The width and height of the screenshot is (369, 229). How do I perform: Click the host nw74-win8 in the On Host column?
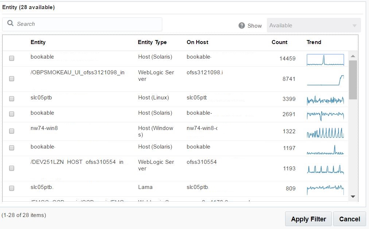point(202,128)
